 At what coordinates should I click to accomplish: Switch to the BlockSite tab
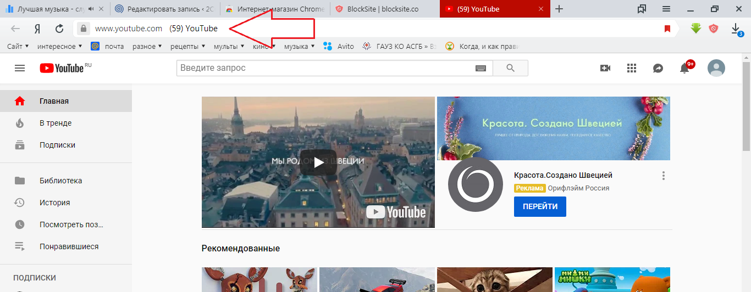point(382,9)
